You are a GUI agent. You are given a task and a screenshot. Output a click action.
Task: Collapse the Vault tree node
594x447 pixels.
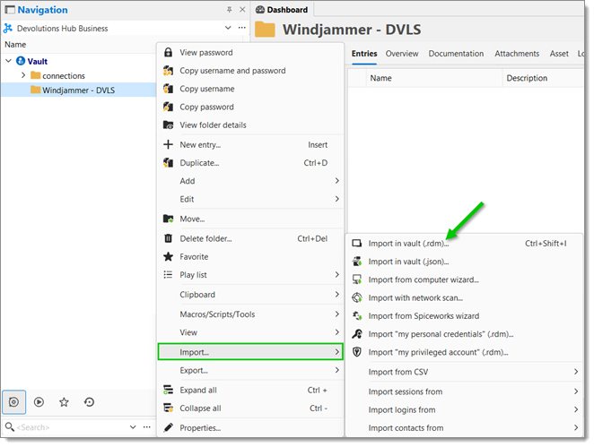click(8, 61)
